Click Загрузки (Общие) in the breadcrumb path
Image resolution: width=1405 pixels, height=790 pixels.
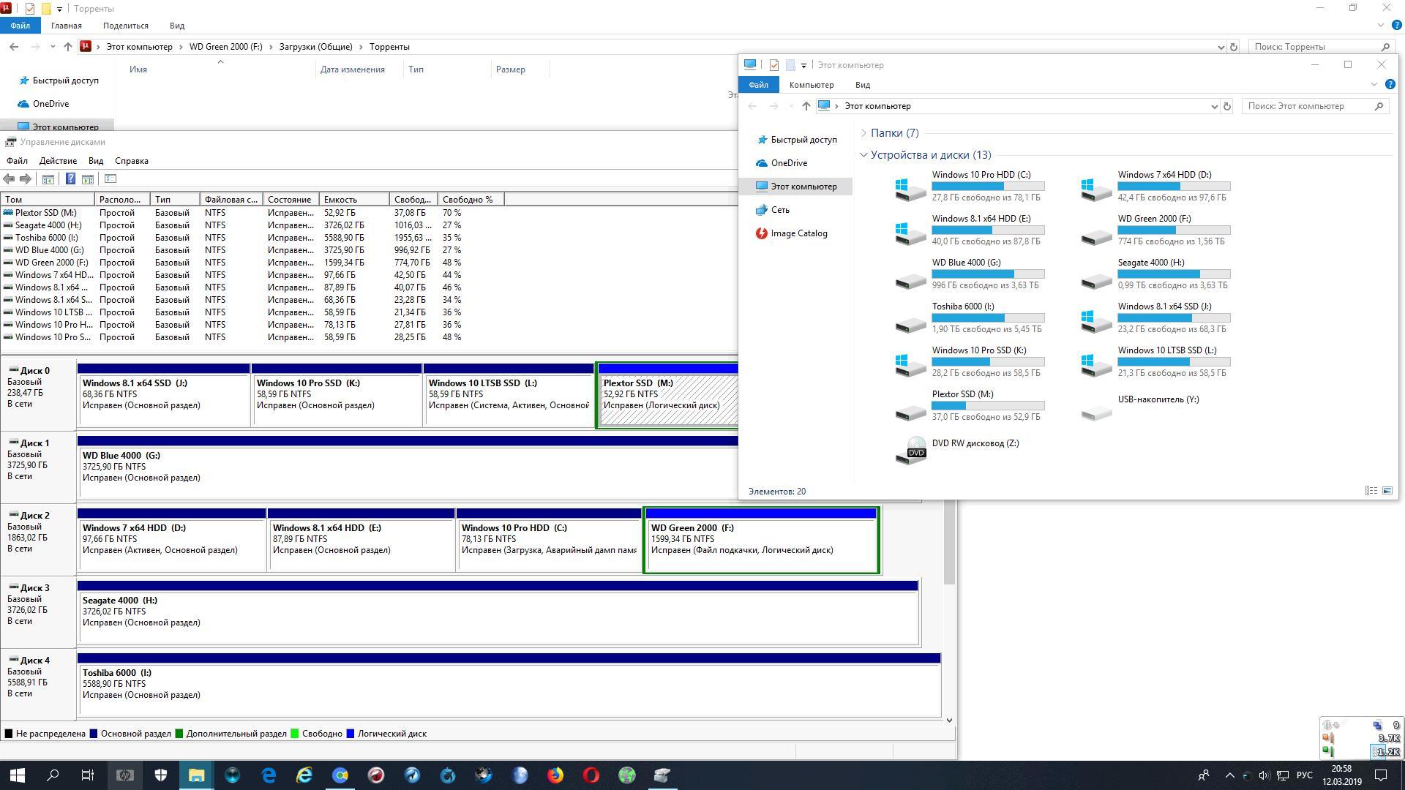click(x=315, y=47)
